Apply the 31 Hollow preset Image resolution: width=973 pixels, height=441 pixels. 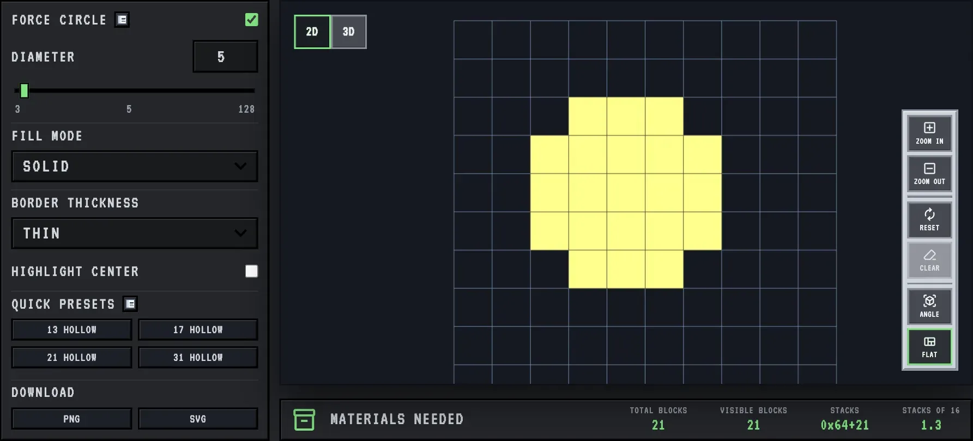[198, 358]
